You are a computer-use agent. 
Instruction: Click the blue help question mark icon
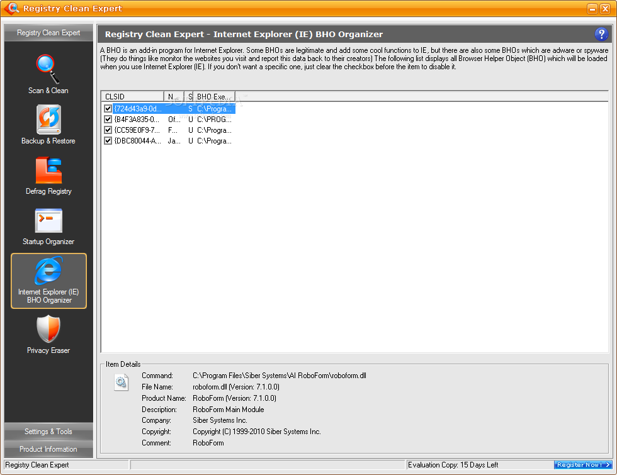coord(601,34)
